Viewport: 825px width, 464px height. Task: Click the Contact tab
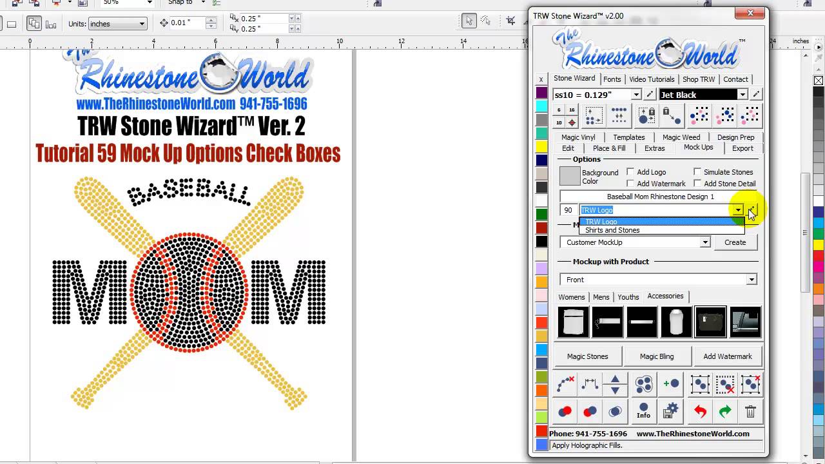point(735,79)
